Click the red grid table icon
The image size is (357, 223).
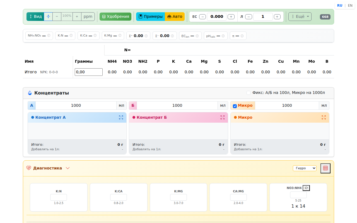click(325, 168)
